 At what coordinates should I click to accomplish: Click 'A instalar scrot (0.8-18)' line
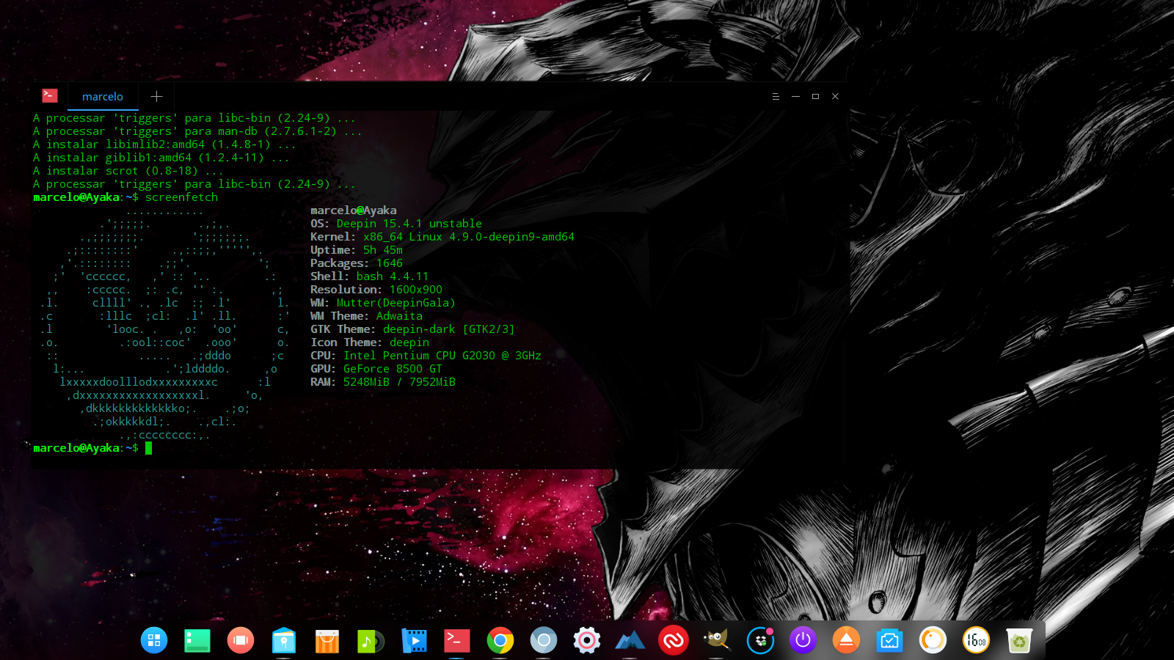[128, 171]
